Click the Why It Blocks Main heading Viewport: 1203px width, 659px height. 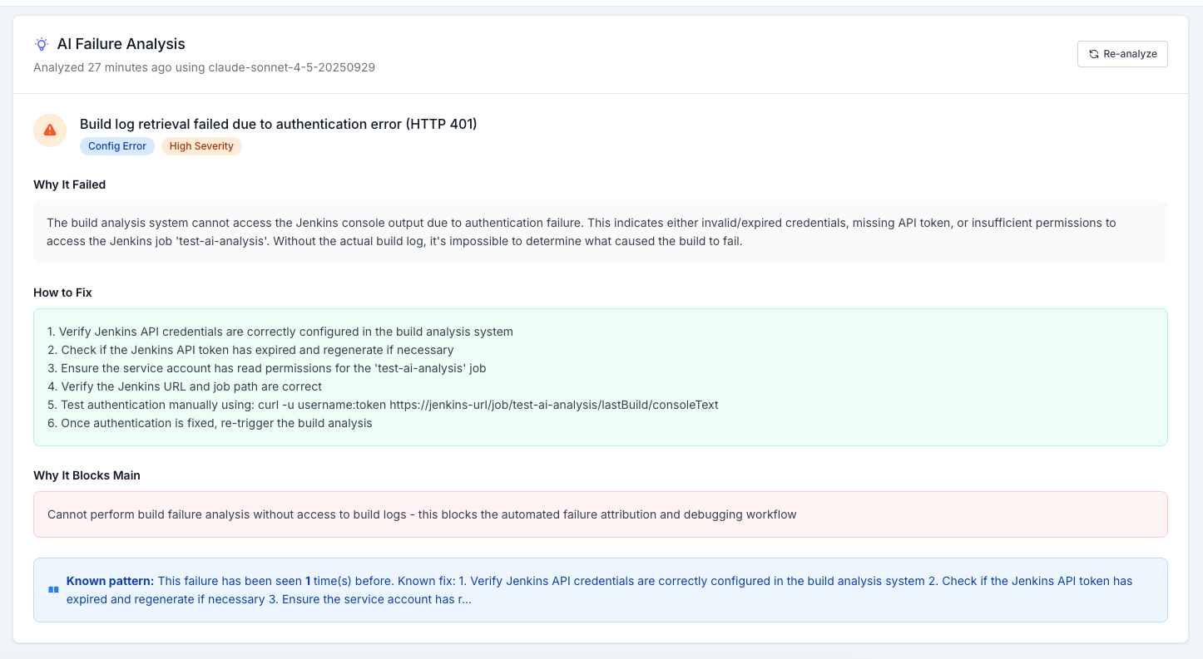click(x=87, y=475)
